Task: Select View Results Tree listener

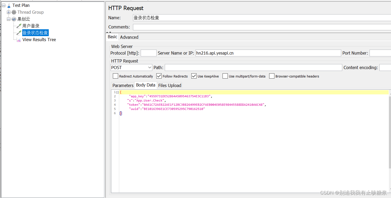Action: pos(39,40)
